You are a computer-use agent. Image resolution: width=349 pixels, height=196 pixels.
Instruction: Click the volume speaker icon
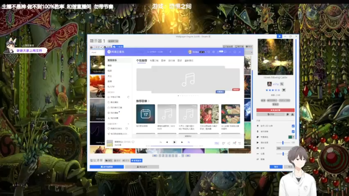pos(229,143)
